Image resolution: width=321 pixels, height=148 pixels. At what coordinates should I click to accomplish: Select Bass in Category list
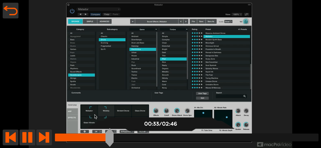click(82, 40)
